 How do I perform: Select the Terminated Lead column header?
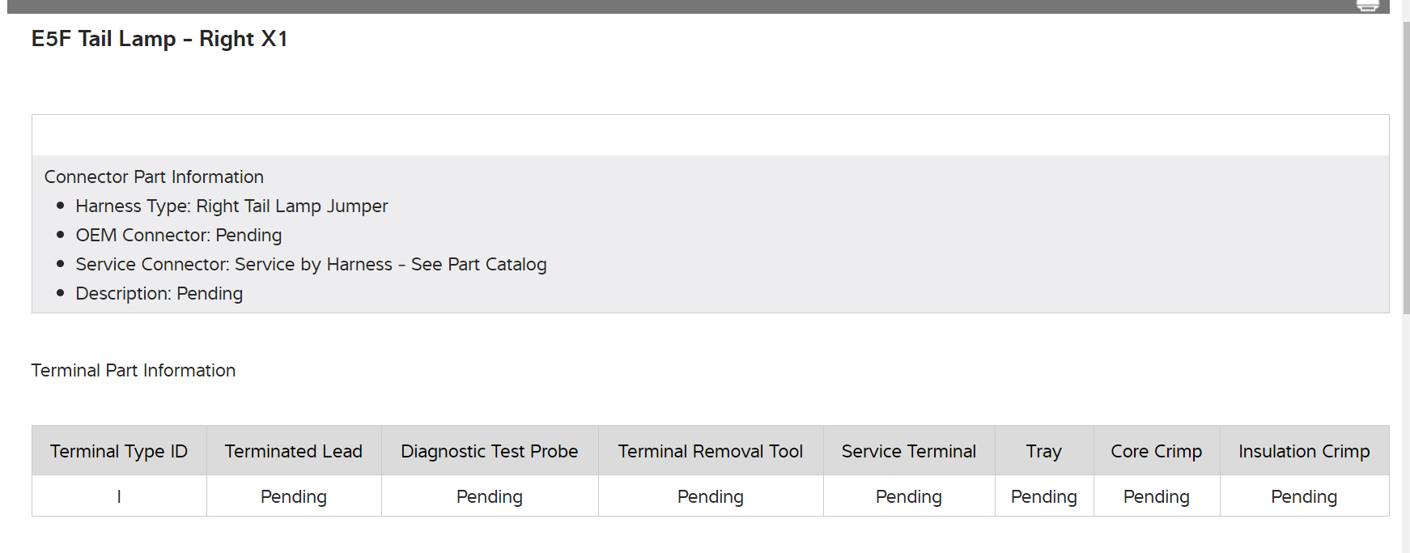(294, 451)
